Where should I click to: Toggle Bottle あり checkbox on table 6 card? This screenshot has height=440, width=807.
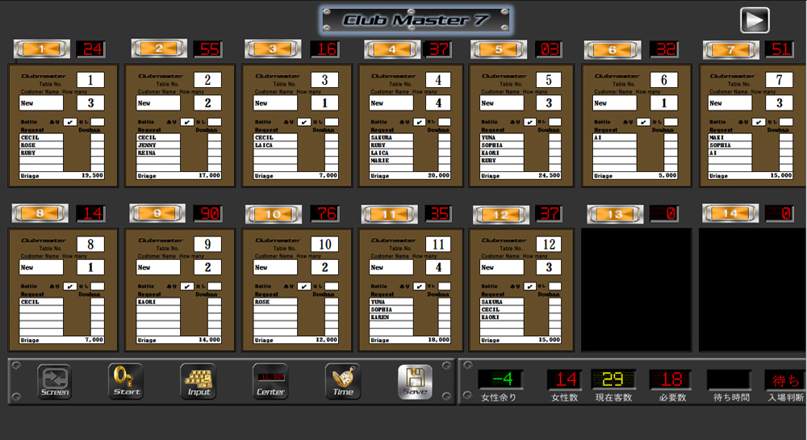[643, 122]
